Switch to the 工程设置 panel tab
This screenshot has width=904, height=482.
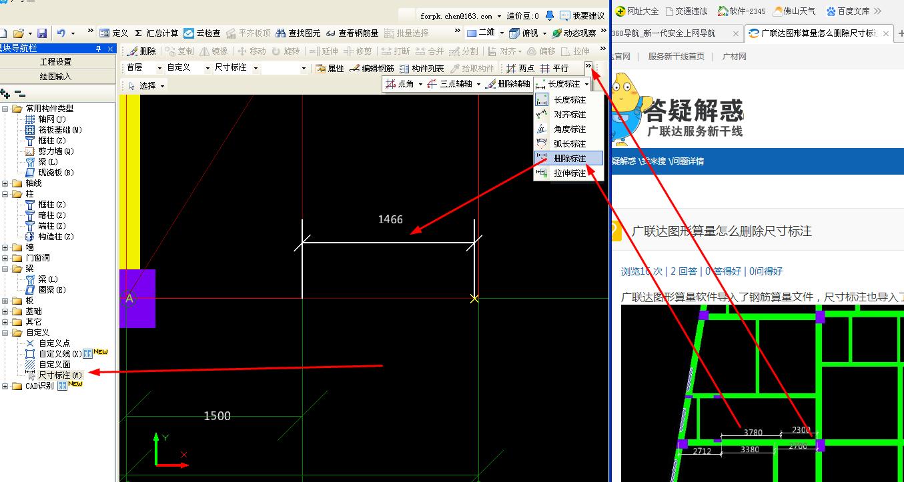click(56, 61)
